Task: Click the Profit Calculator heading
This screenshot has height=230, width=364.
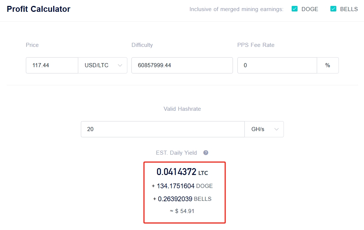Action: tap(38, 9)
